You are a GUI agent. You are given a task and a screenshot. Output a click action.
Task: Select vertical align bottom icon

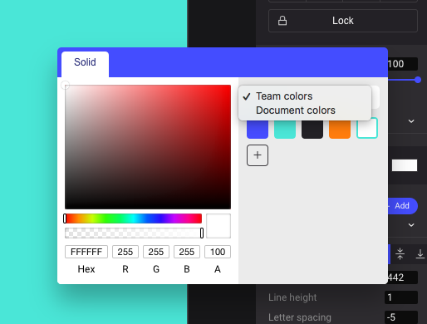420,253
